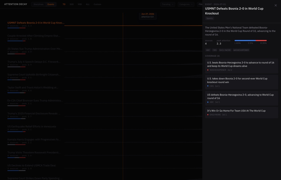Click the 'EVENT · 2026-07-01' header label

(x=215, y=4)
